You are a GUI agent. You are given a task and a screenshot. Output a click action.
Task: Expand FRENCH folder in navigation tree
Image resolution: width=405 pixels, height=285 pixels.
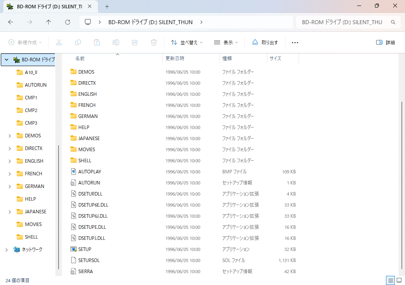tap(10, 174)
